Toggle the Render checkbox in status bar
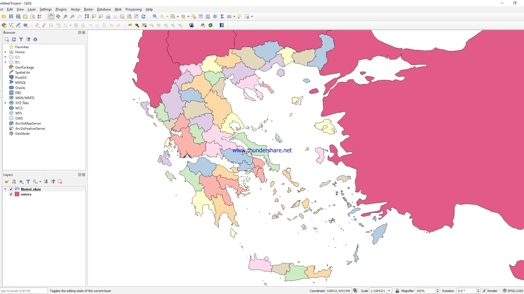The image size is (524, 294). click(484, 291)
